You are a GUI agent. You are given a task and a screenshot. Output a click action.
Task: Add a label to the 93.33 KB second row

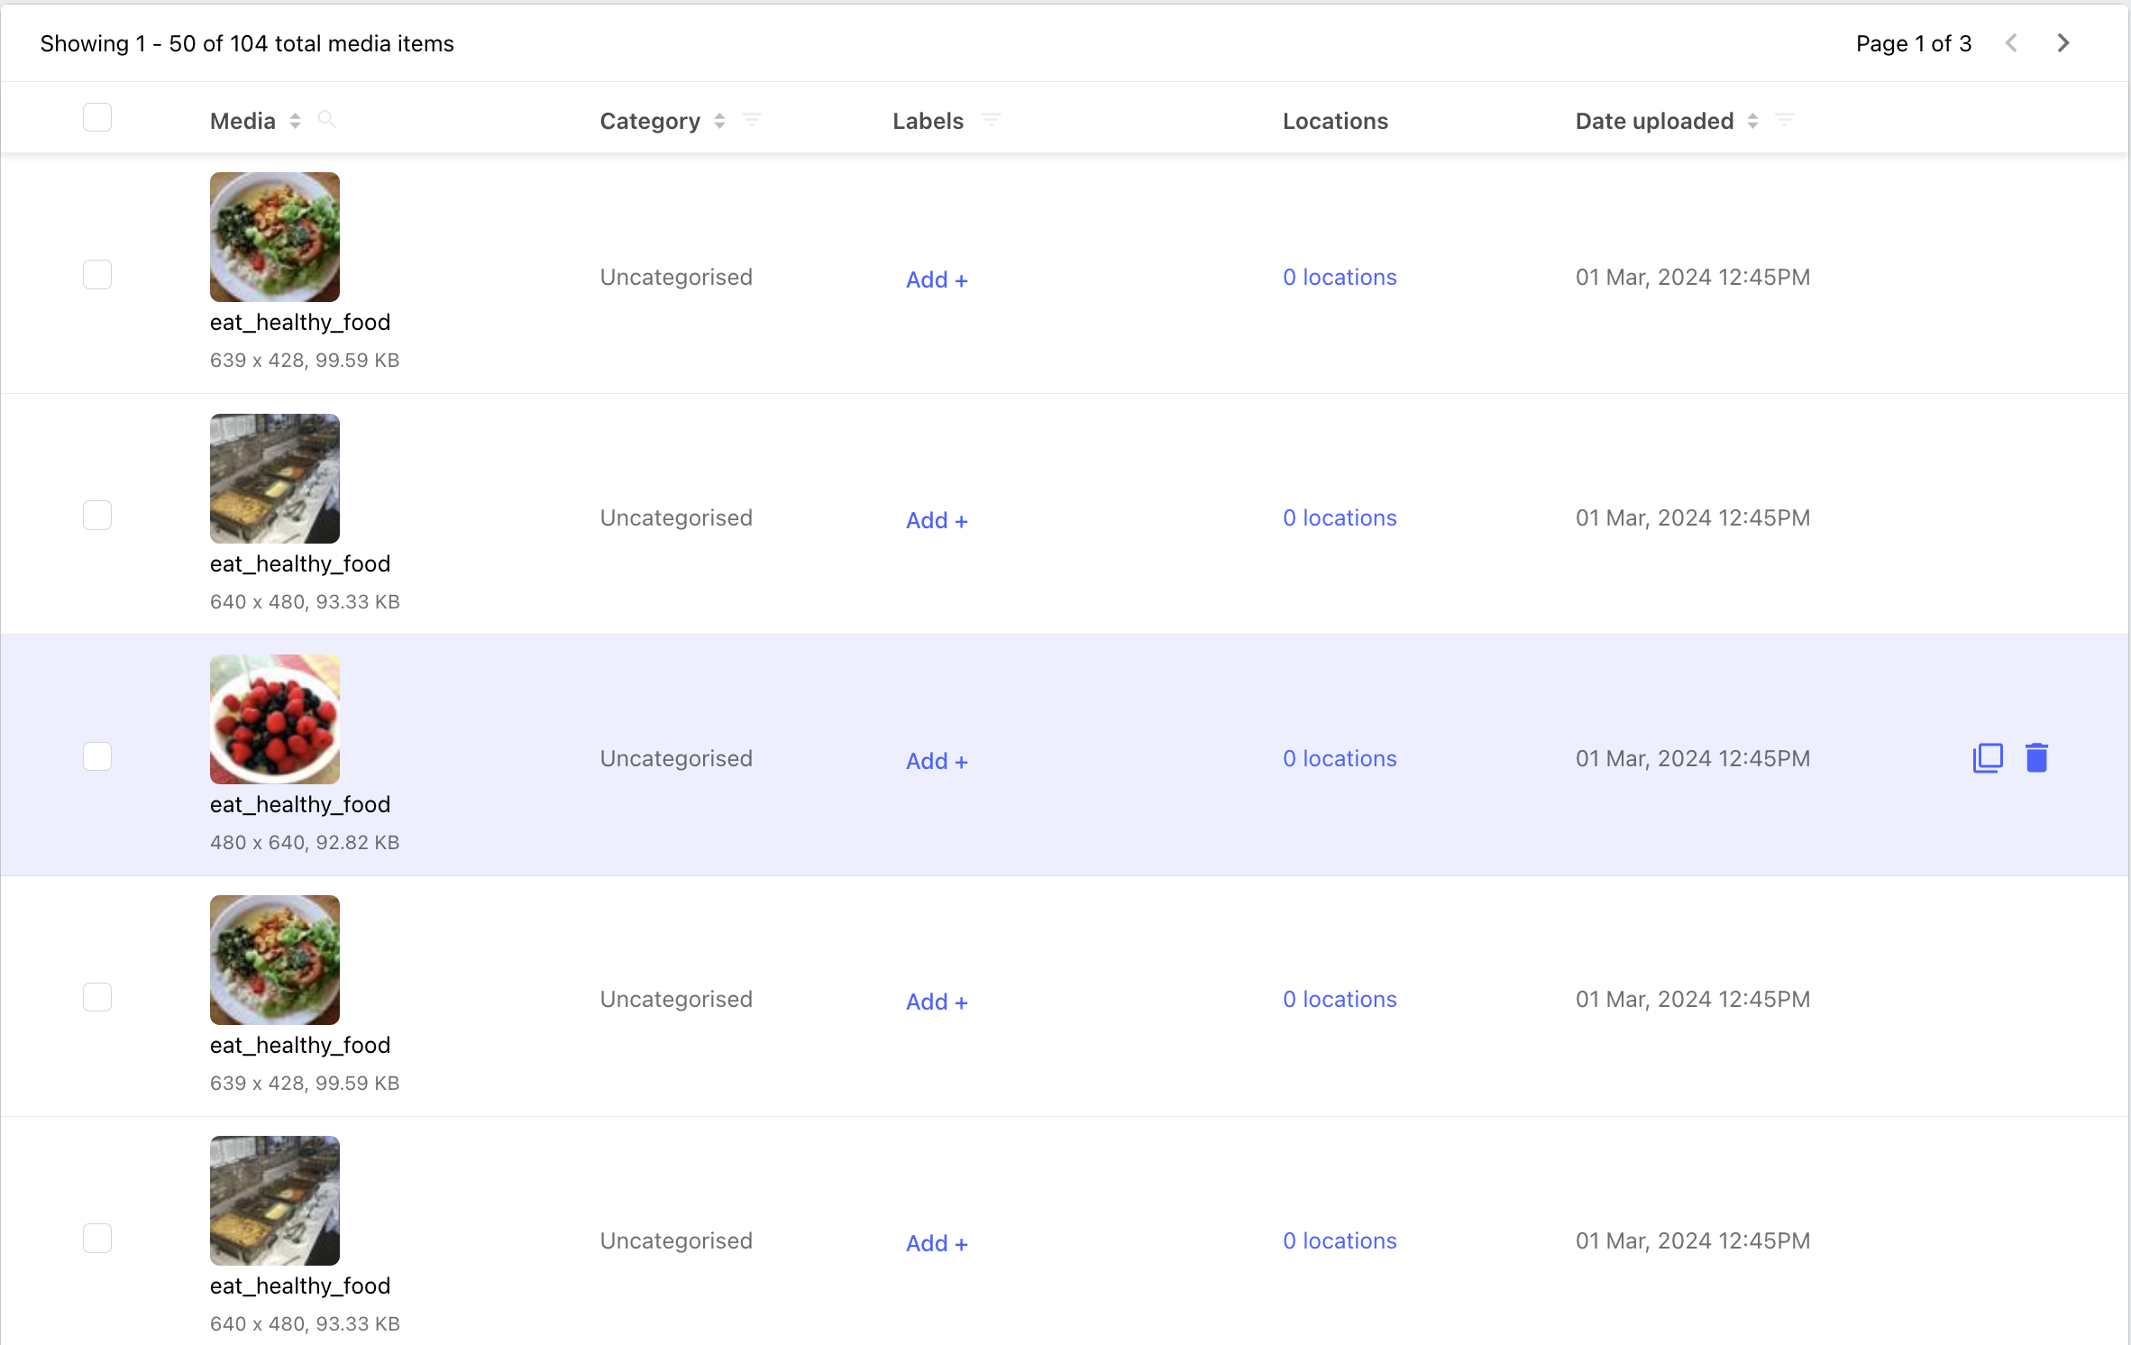(x=937, y=520)
